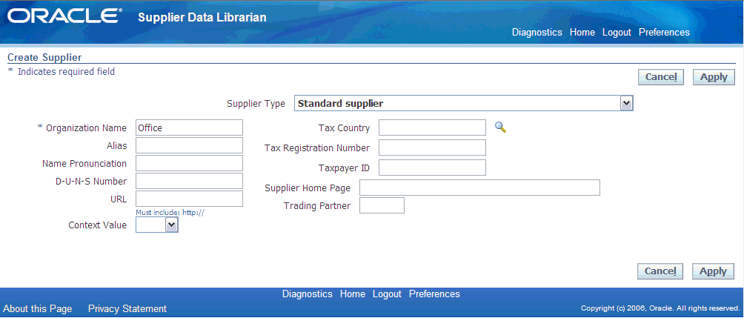Click the bottom Cancel button
Viewport: 744px width, 318px height.
[x=660, y=271]
